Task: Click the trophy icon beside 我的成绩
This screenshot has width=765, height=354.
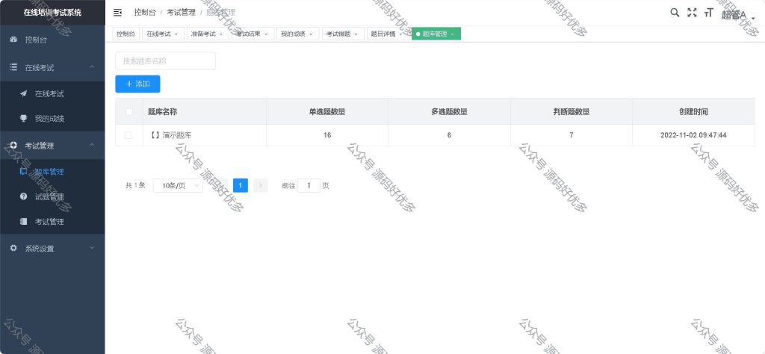Action: 23,119
